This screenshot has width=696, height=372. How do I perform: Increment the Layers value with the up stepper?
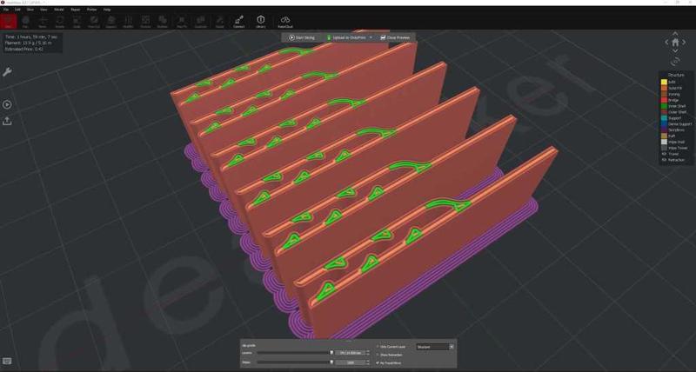pyautogui.click(x=367, y=351)
